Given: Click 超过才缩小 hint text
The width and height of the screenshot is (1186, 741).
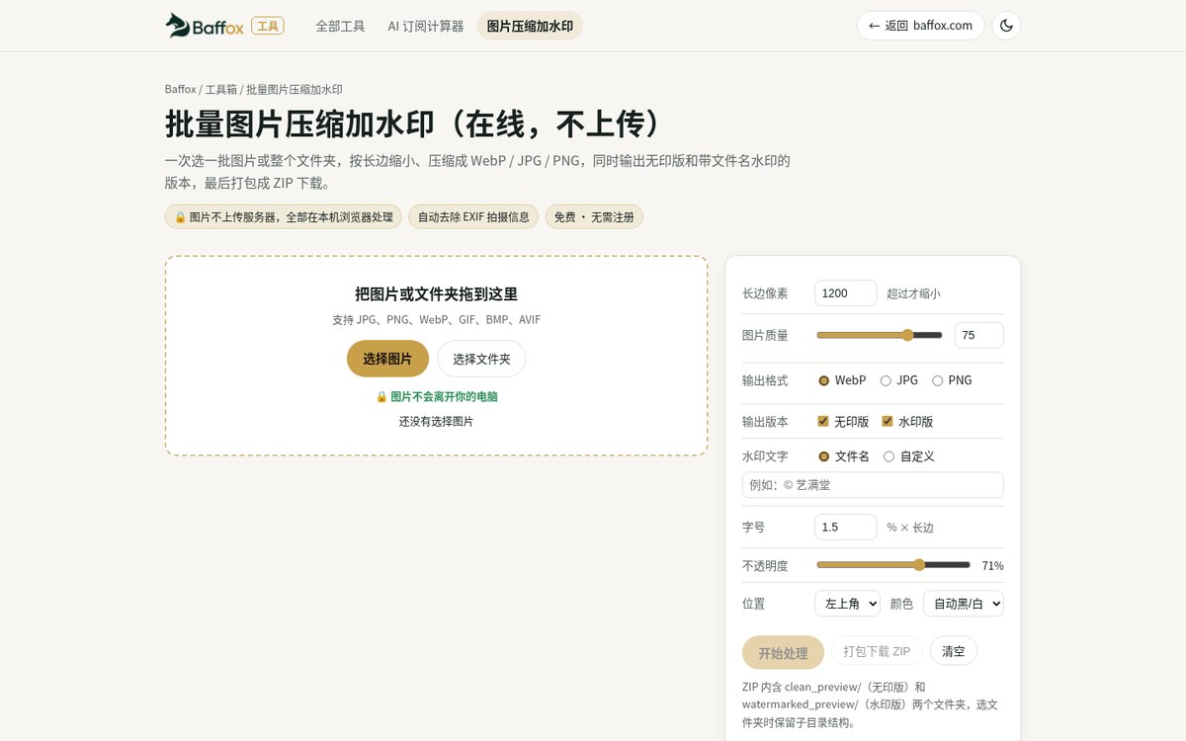Looking at the screenshot, I should point(913,293).
